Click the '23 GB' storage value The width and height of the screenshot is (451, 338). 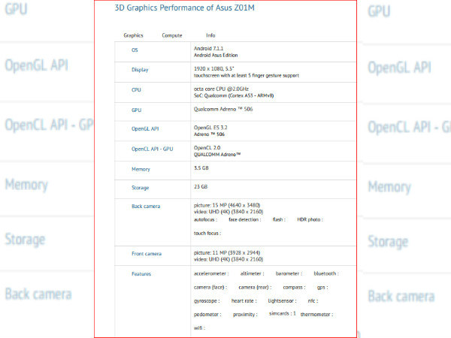(201, 187)
